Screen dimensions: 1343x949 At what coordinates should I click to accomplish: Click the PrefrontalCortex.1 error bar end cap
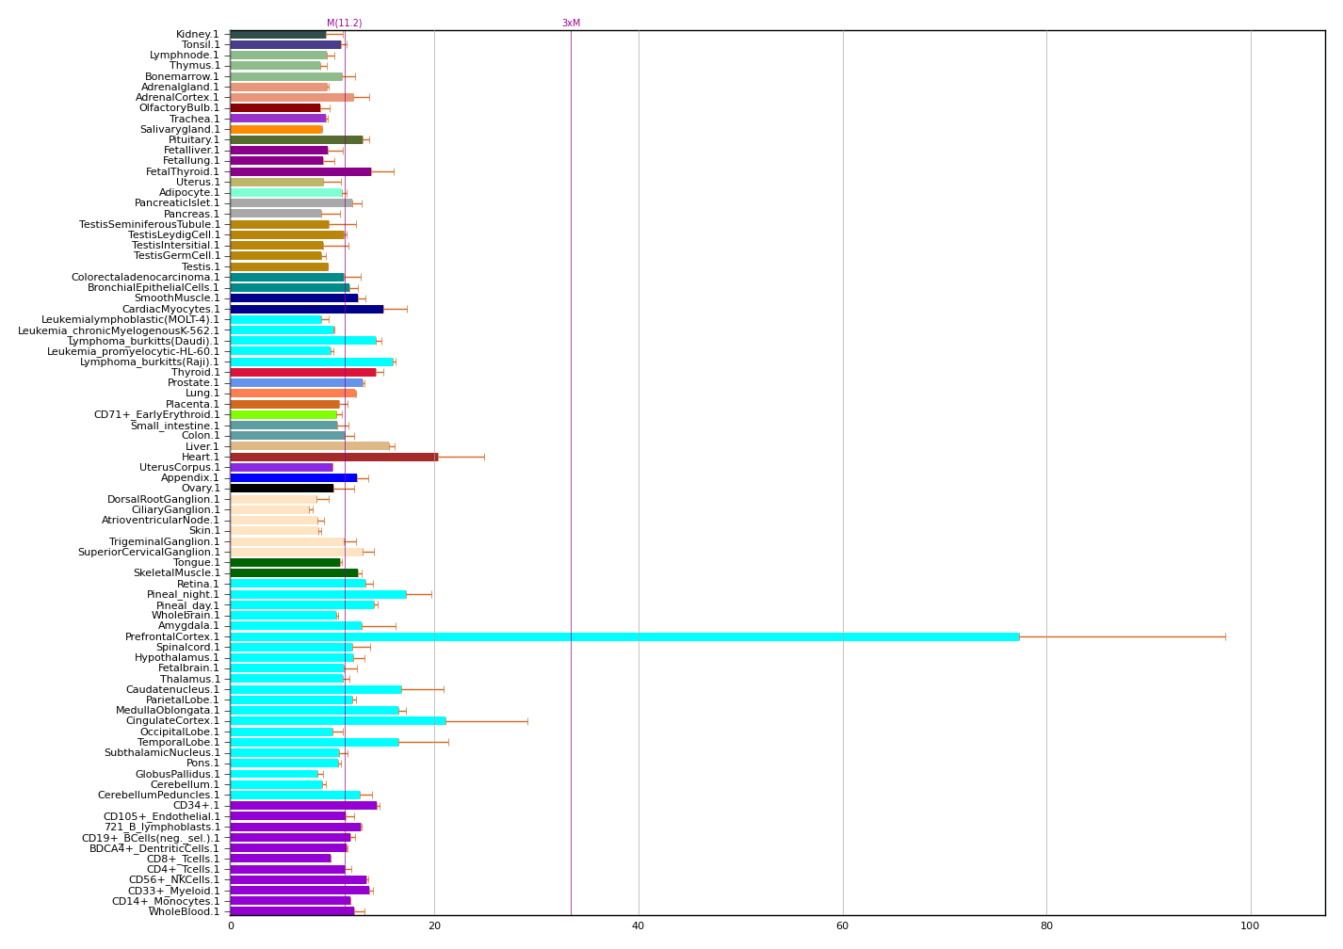tap(1225, 636)
